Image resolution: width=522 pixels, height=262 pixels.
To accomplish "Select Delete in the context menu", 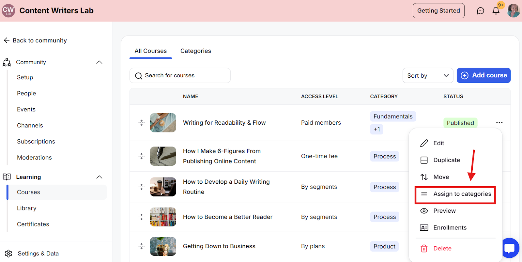I will [442, 249].
